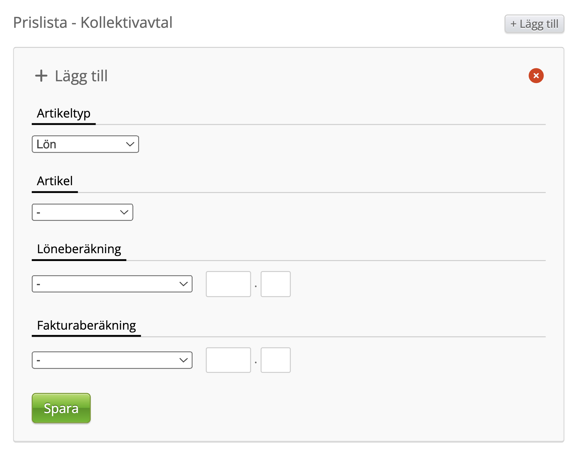Select the Löneberäkning section label
This screenshot has height=455, width=575.
click(79, 249)
